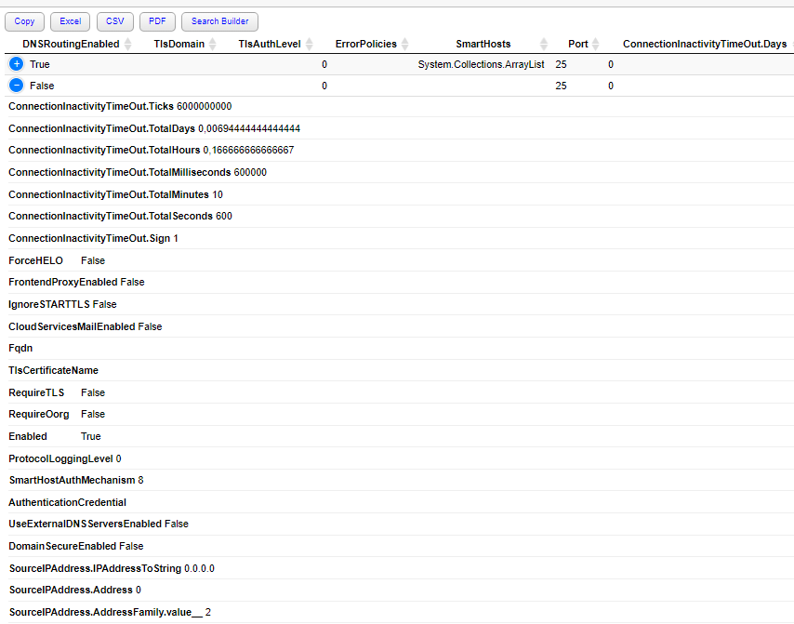Click ConnectionInactivityTimeOut.TotalHours row
This screenshot has height=624, width=794.
coord(399,150)
